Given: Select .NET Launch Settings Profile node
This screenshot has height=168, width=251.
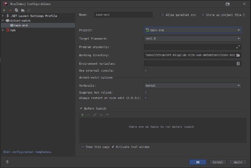Looking at the screenshot, I should 34,16.
